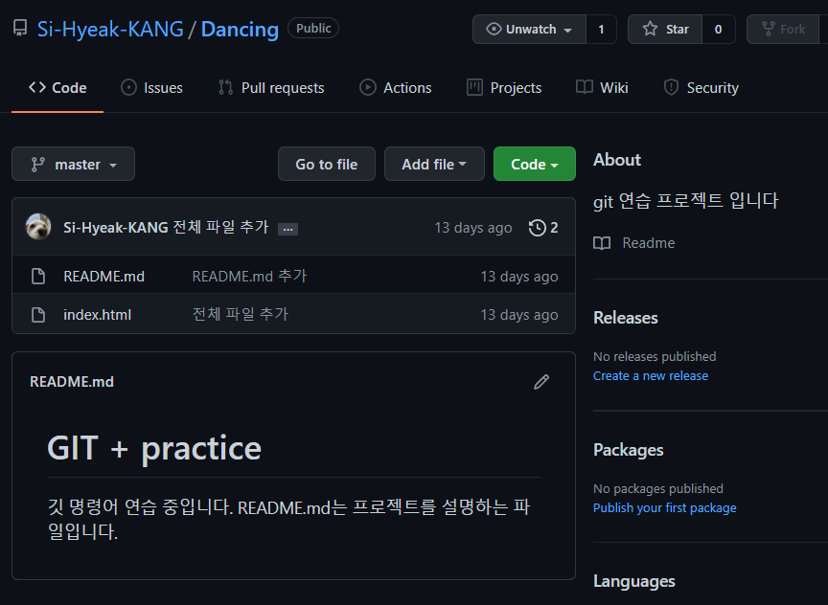This screenshot has width=828, height=605.
Task: Open the Actions tab
Action: coord(396,87)
